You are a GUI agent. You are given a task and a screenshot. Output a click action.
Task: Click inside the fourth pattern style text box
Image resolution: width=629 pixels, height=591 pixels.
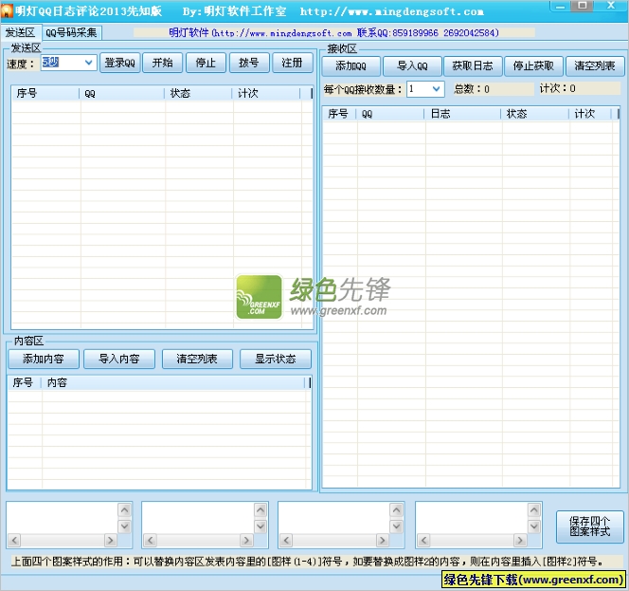472,517
